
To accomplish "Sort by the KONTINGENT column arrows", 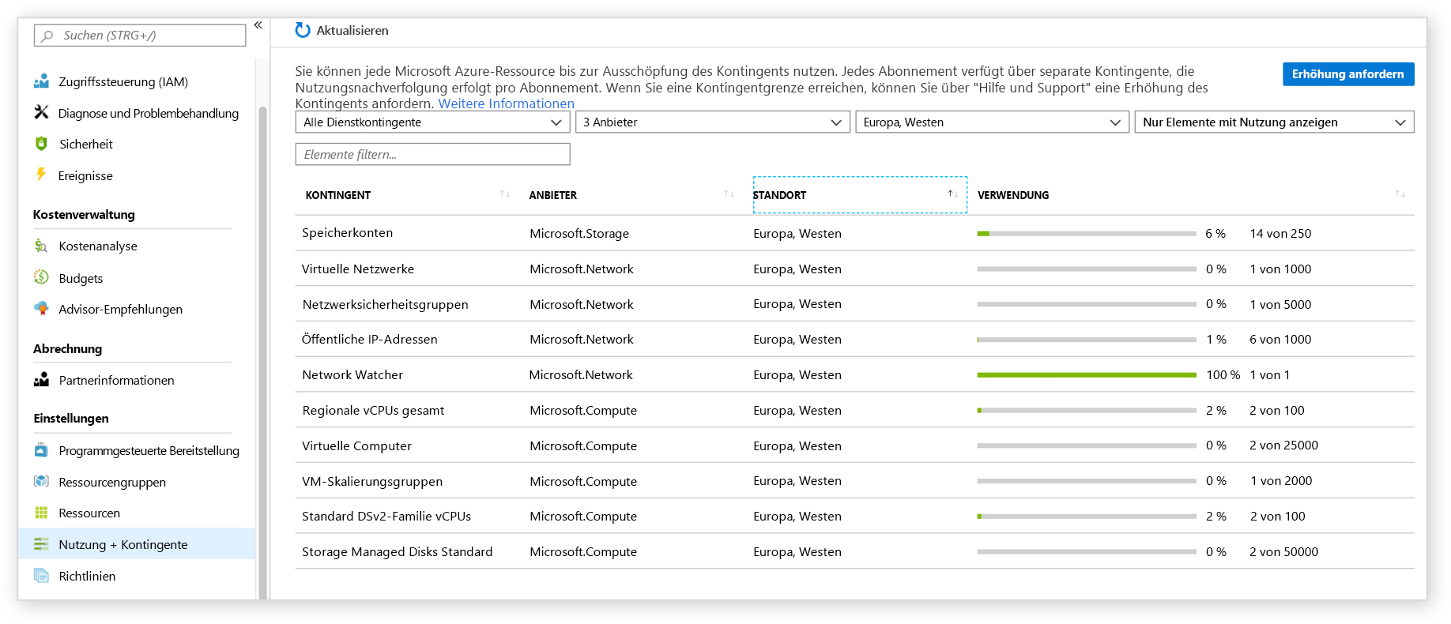I will coord(505,194).
